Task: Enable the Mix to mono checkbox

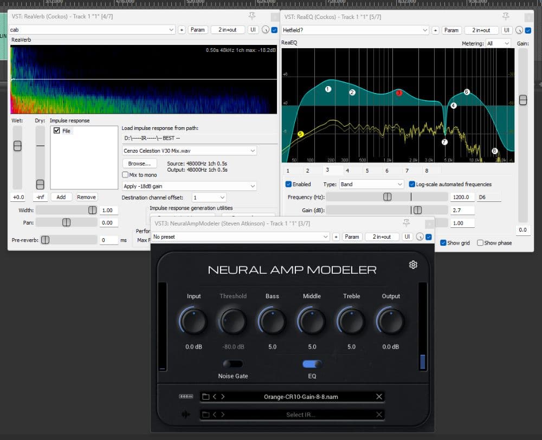Action: click(126, 175)
